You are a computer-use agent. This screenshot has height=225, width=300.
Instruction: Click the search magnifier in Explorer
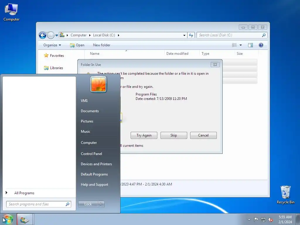(x=264, y=35)
